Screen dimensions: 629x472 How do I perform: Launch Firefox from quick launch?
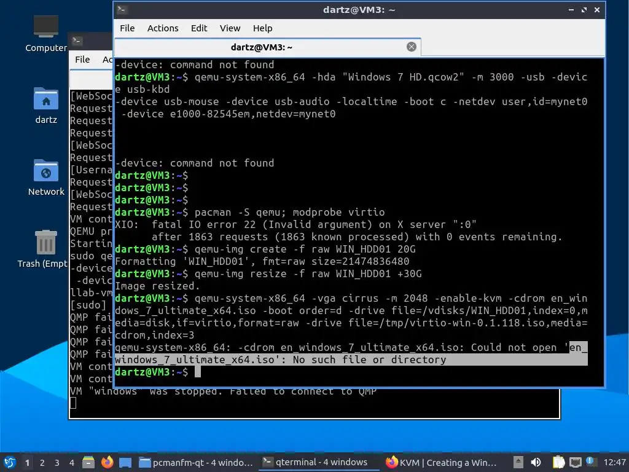107,462
